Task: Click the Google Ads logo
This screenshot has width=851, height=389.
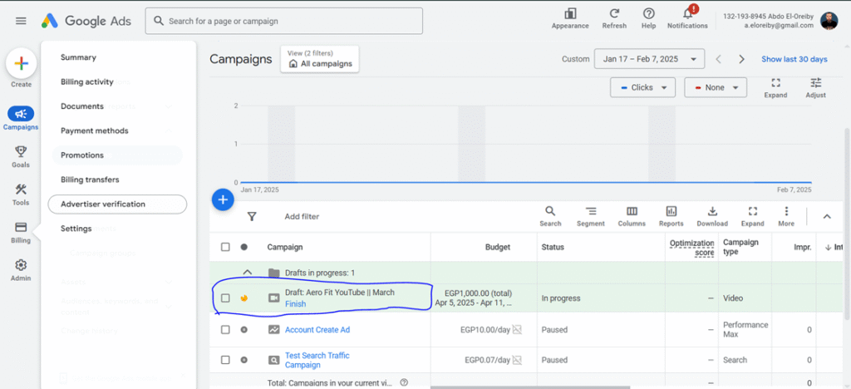Action: [86, 21]
